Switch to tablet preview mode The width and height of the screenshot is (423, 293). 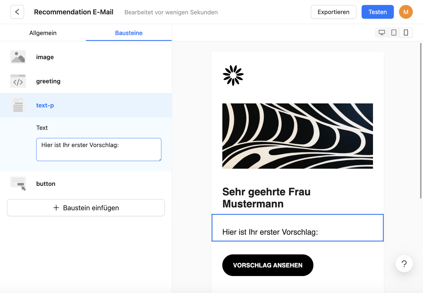pos(394,33)
